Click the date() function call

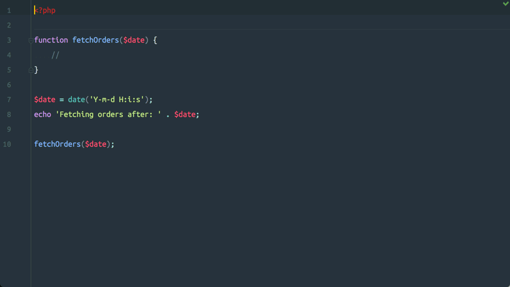tap(76, 99)
